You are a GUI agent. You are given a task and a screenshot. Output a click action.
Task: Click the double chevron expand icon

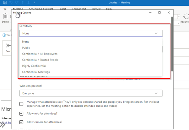point(3,125)
